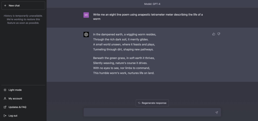The image size is (258, 121).
Task: Click the plus icon for New chat
Action: (5, 6)
